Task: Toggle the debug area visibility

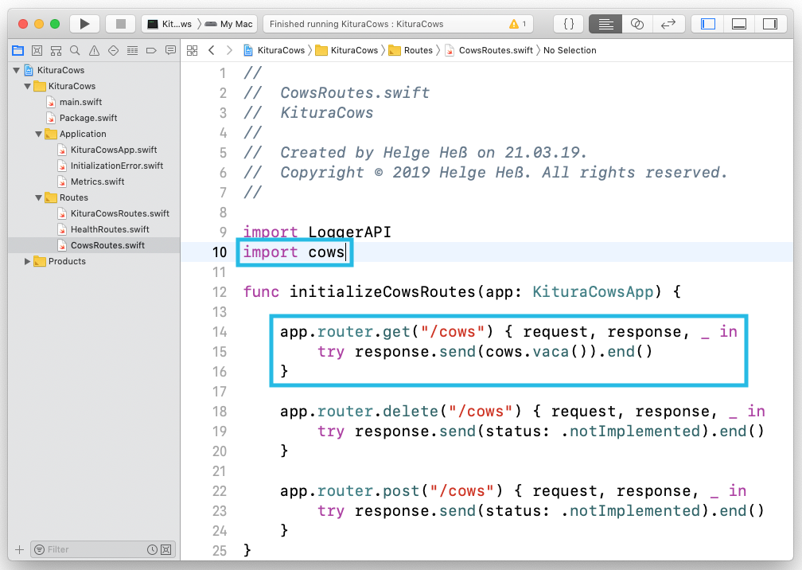Action: click(739, 24)
